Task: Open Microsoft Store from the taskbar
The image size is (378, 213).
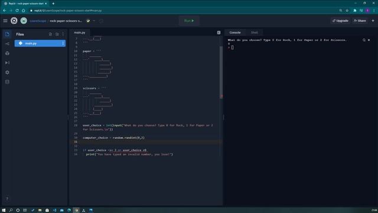Action: [x=47, y=211]
